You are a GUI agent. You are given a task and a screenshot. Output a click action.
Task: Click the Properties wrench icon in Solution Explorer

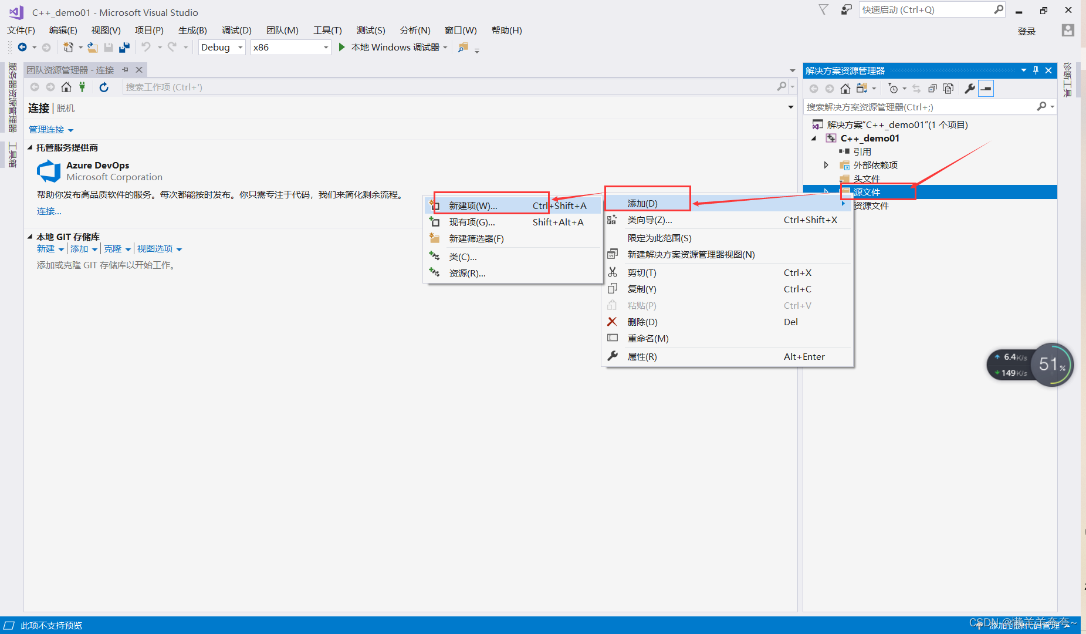(970, 89)
